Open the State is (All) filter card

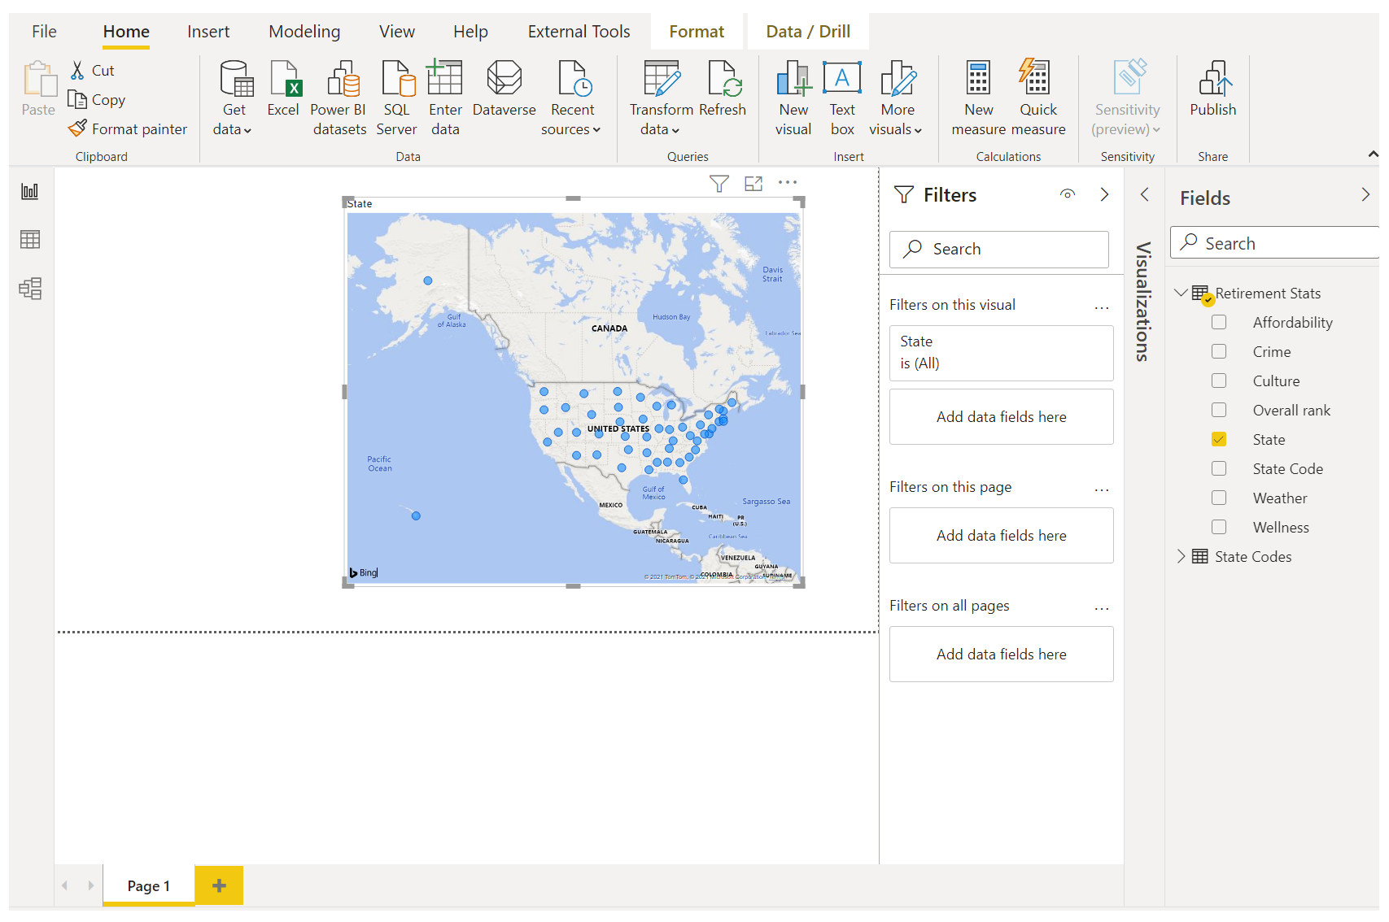(1001, 353)
